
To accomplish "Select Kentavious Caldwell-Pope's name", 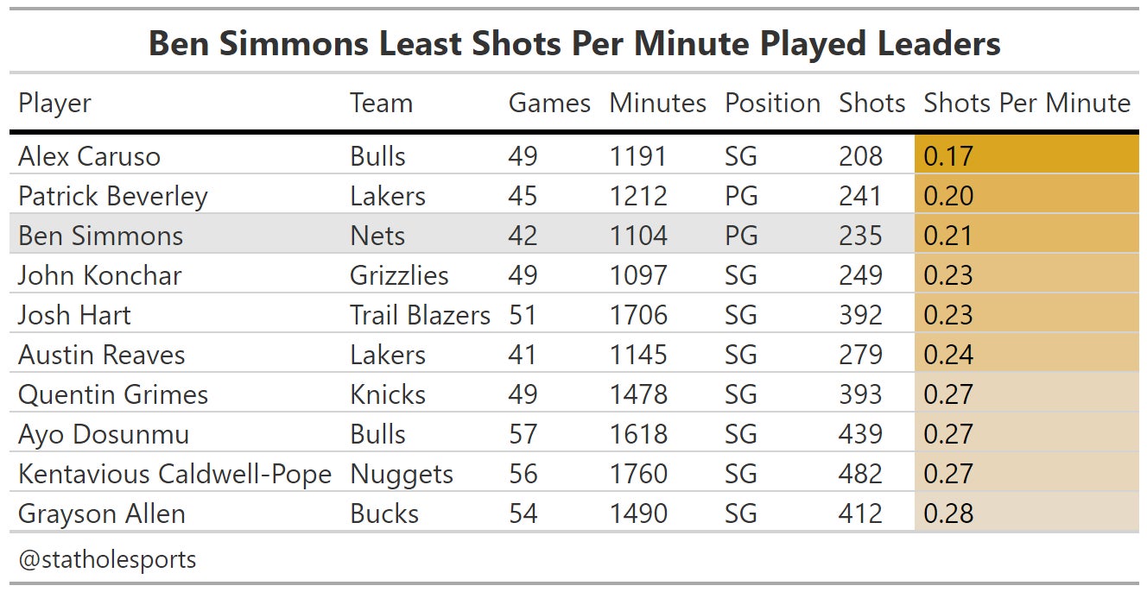I will pos(174,474).
